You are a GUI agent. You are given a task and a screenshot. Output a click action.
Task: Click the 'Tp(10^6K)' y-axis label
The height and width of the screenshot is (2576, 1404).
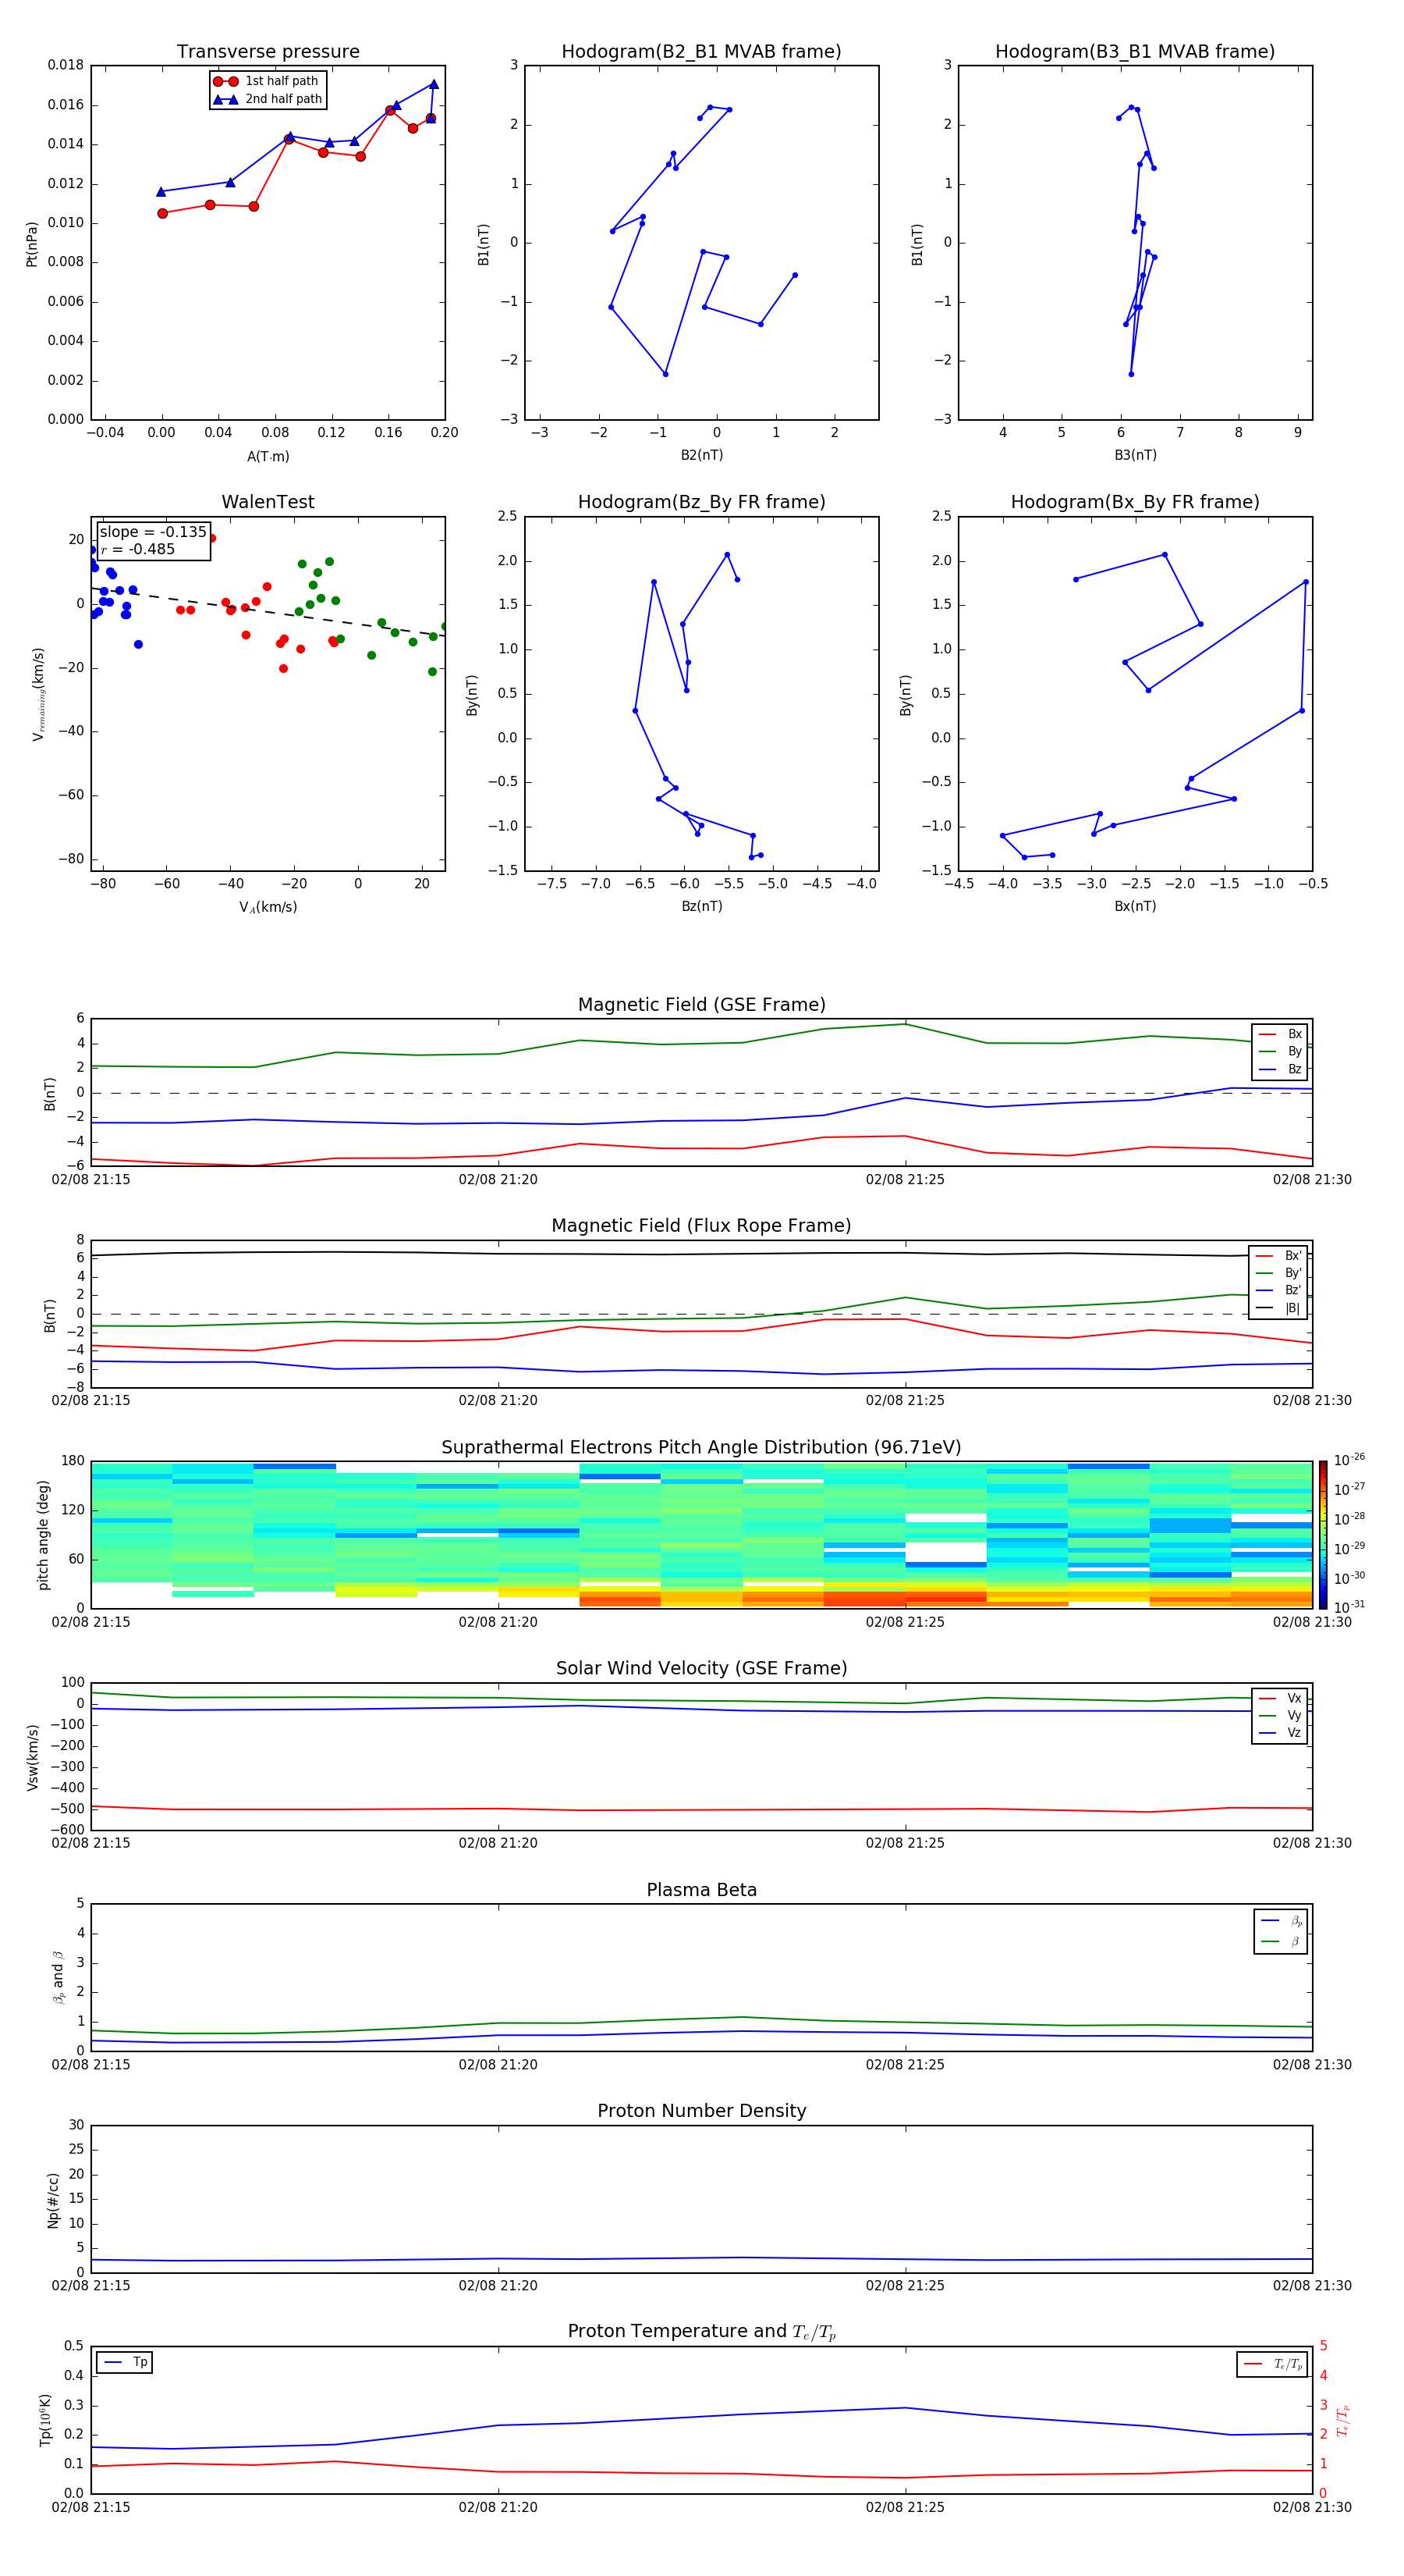[x=45, y=2420]
